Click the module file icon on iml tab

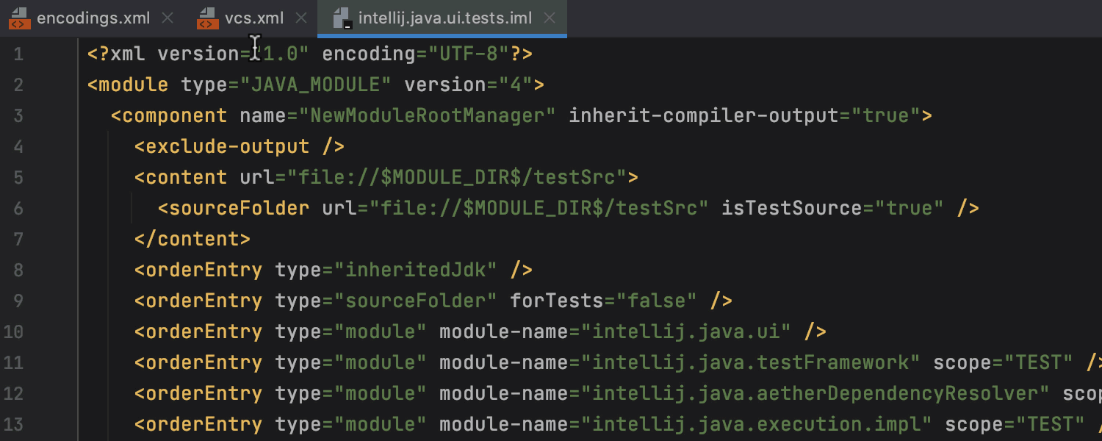[342, 18]
